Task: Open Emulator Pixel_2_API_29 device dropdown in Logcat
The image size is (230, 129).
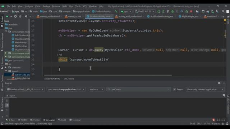Action: tap(25, 89)
